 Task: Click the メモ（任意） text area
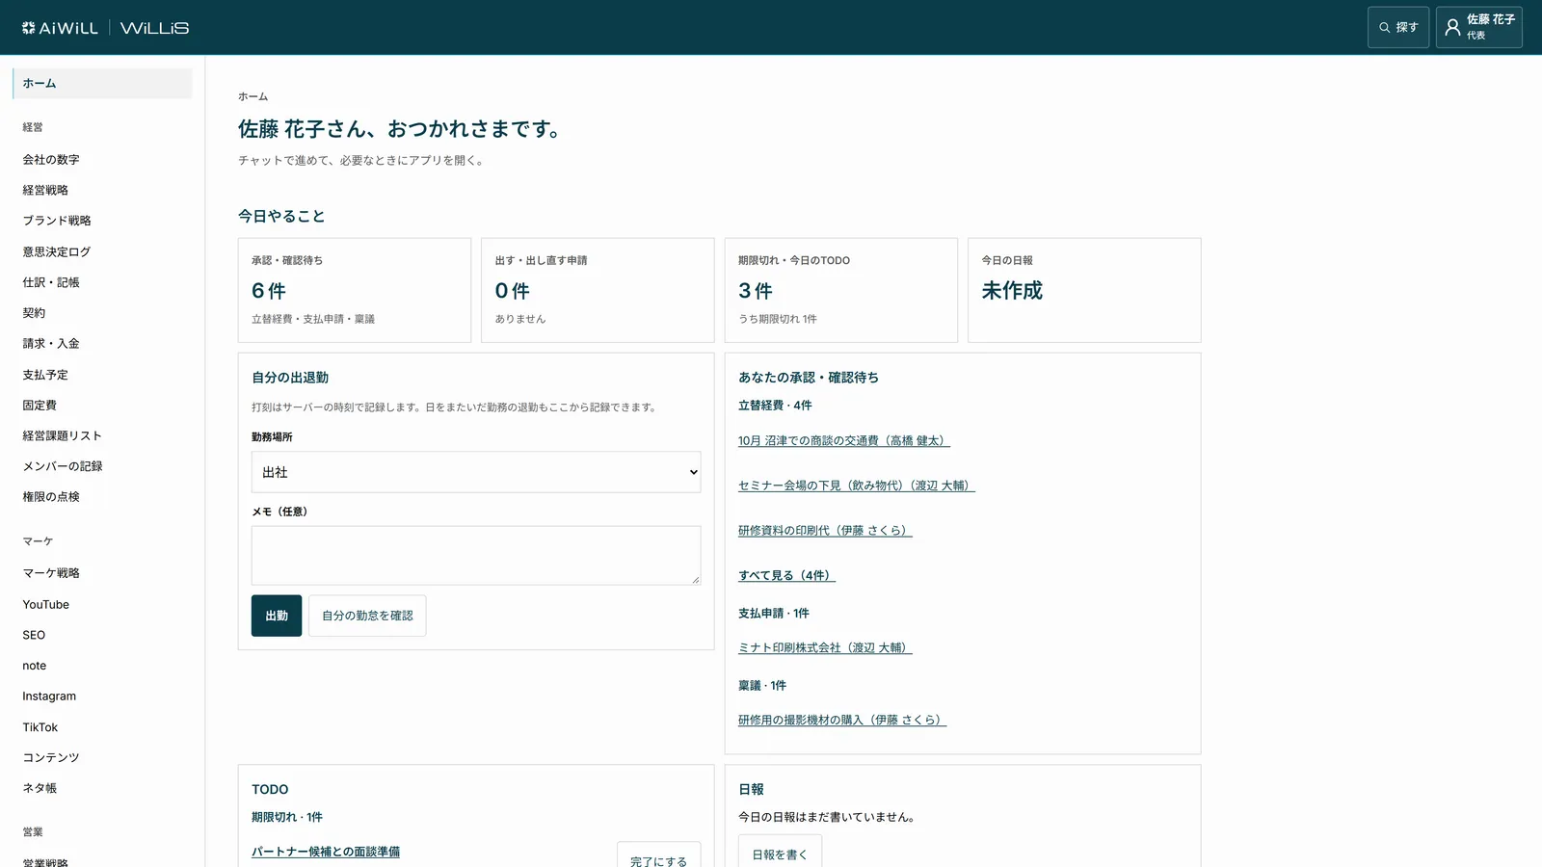[x=476, y=556]
